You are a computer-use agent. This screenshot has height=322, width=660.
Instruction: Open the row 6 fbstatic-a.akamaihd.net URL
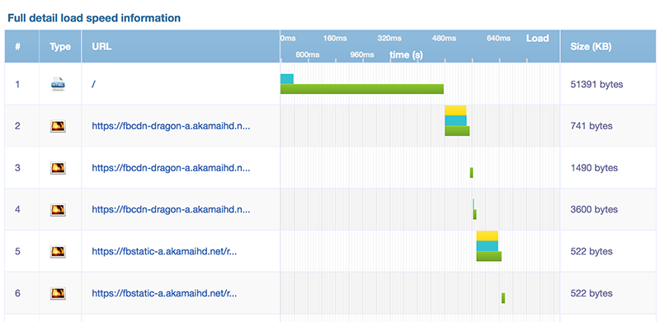click(164, 293)
